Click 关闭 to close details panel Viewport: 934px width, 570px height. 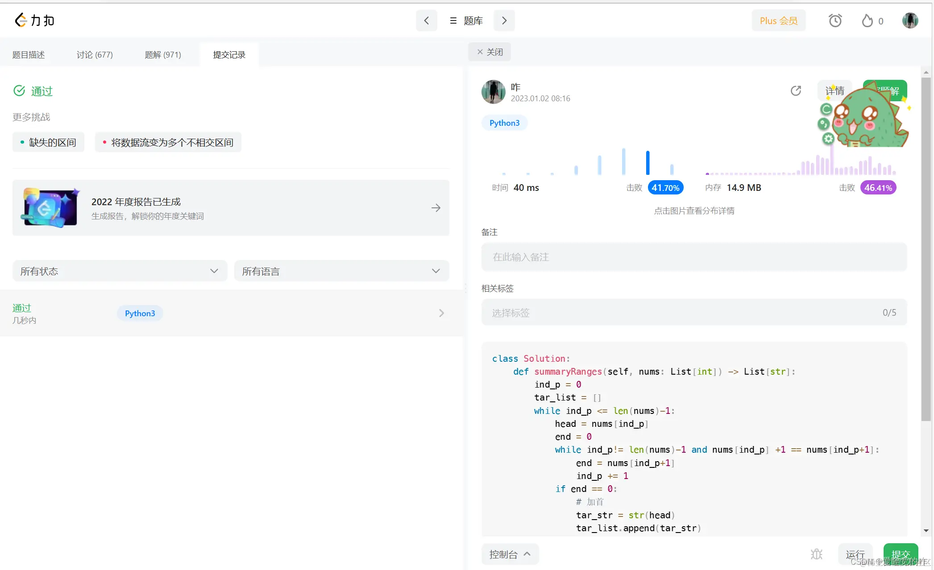tap(490, 52)
